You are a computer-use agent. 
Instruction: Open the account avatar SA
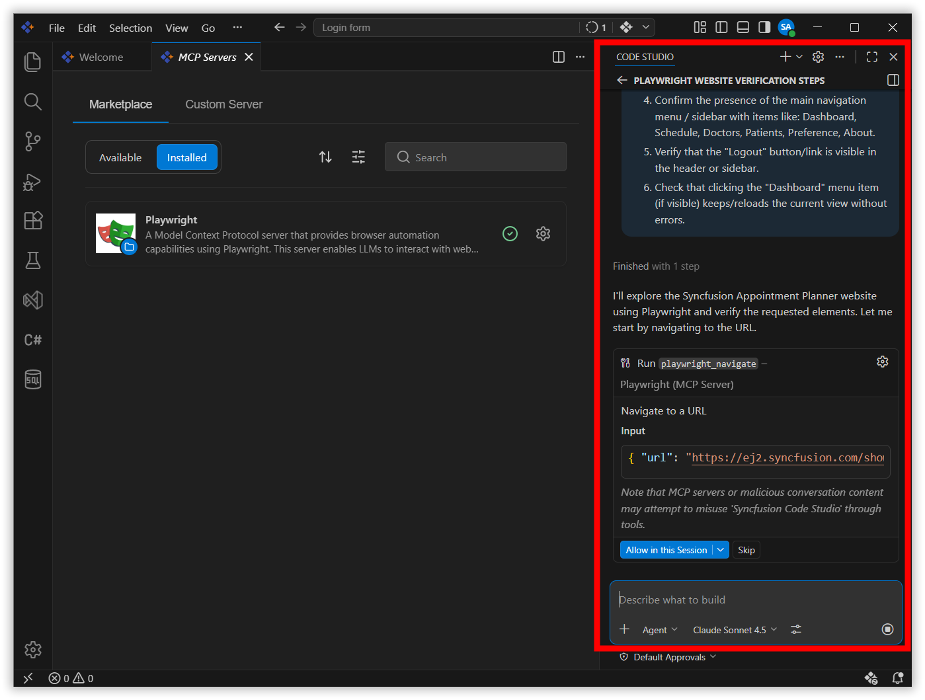(x=786, y=27)
